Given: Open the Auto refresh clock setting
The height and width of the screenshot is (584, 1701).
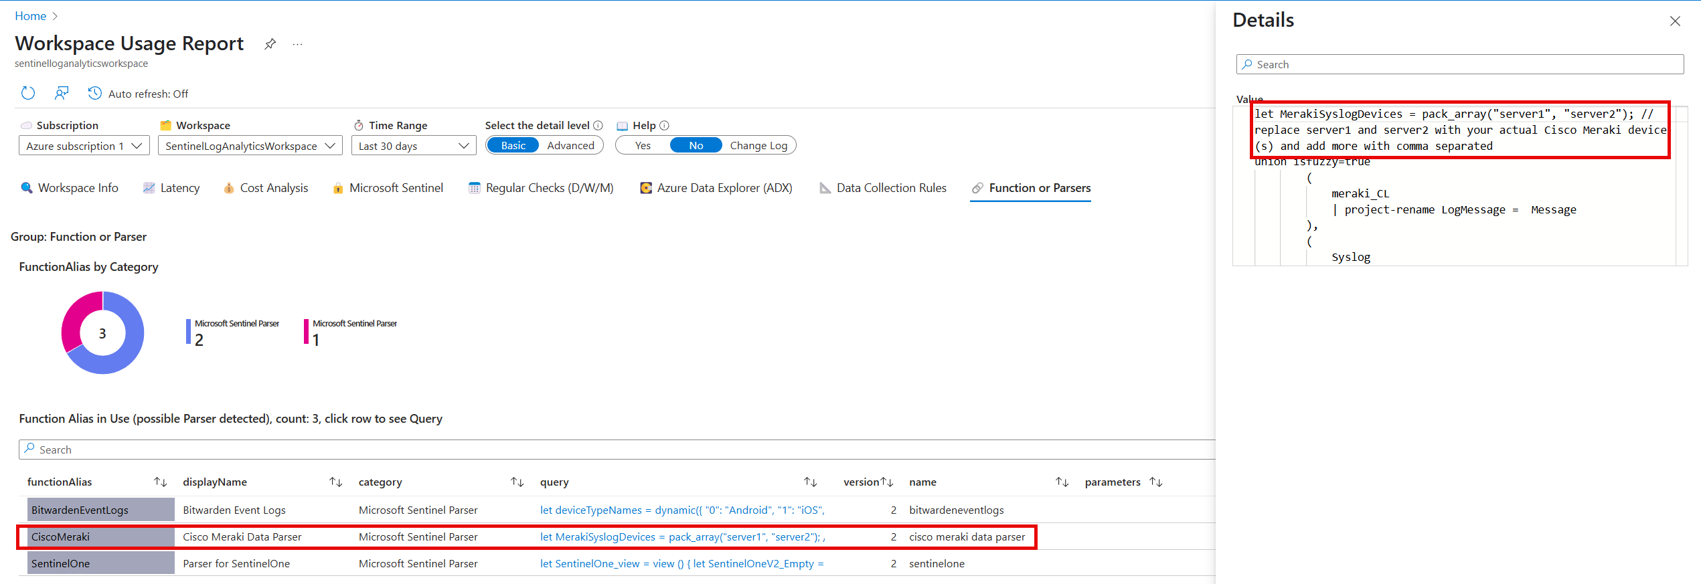Looking at the screenshot, I should 95,93.
